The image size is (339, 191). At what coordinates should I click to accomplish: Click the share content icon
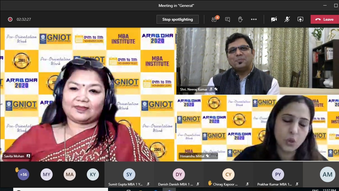(x=300, y=19)
